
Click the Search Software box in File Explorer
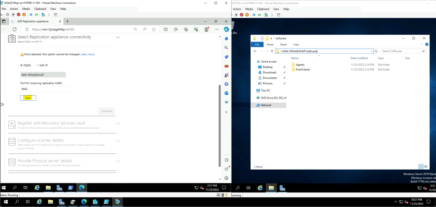(403, 51)
